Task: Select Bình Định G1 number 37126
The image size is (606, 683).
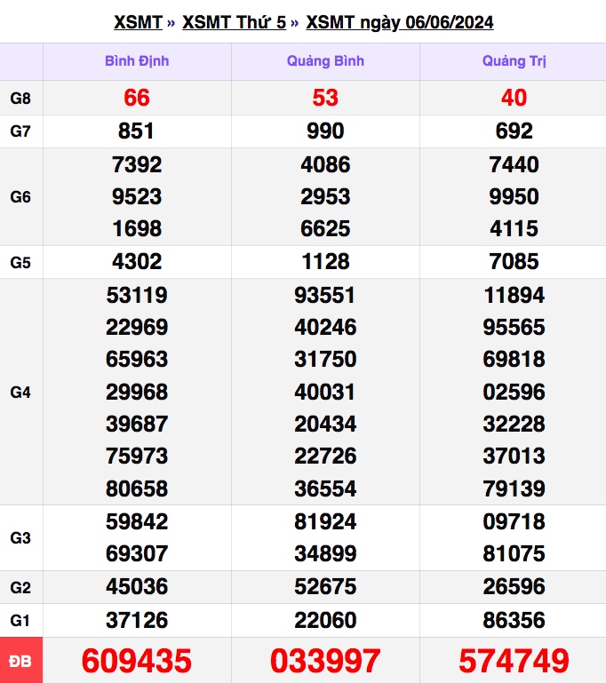Action: tap(137, 620)
